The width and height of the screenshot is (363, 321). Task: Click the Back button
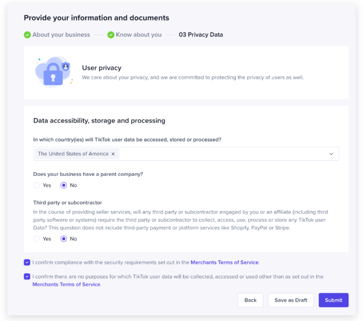(x=250, y=300)
